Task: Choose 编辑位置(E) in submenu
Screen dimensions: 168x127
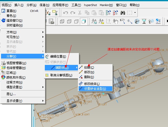Action: tap(62, 57)
